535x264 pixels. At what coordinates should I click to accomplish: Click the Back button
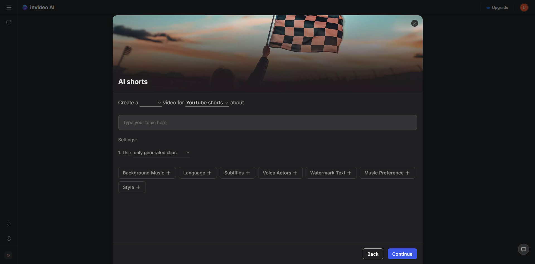(x=373, y=254)
